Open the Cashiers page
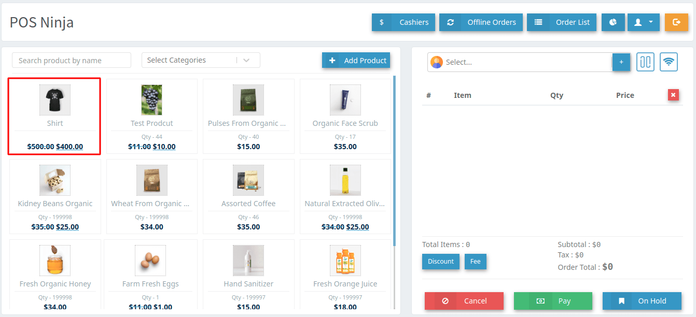The height and width of the screenshot is (317, 696). 403,22
